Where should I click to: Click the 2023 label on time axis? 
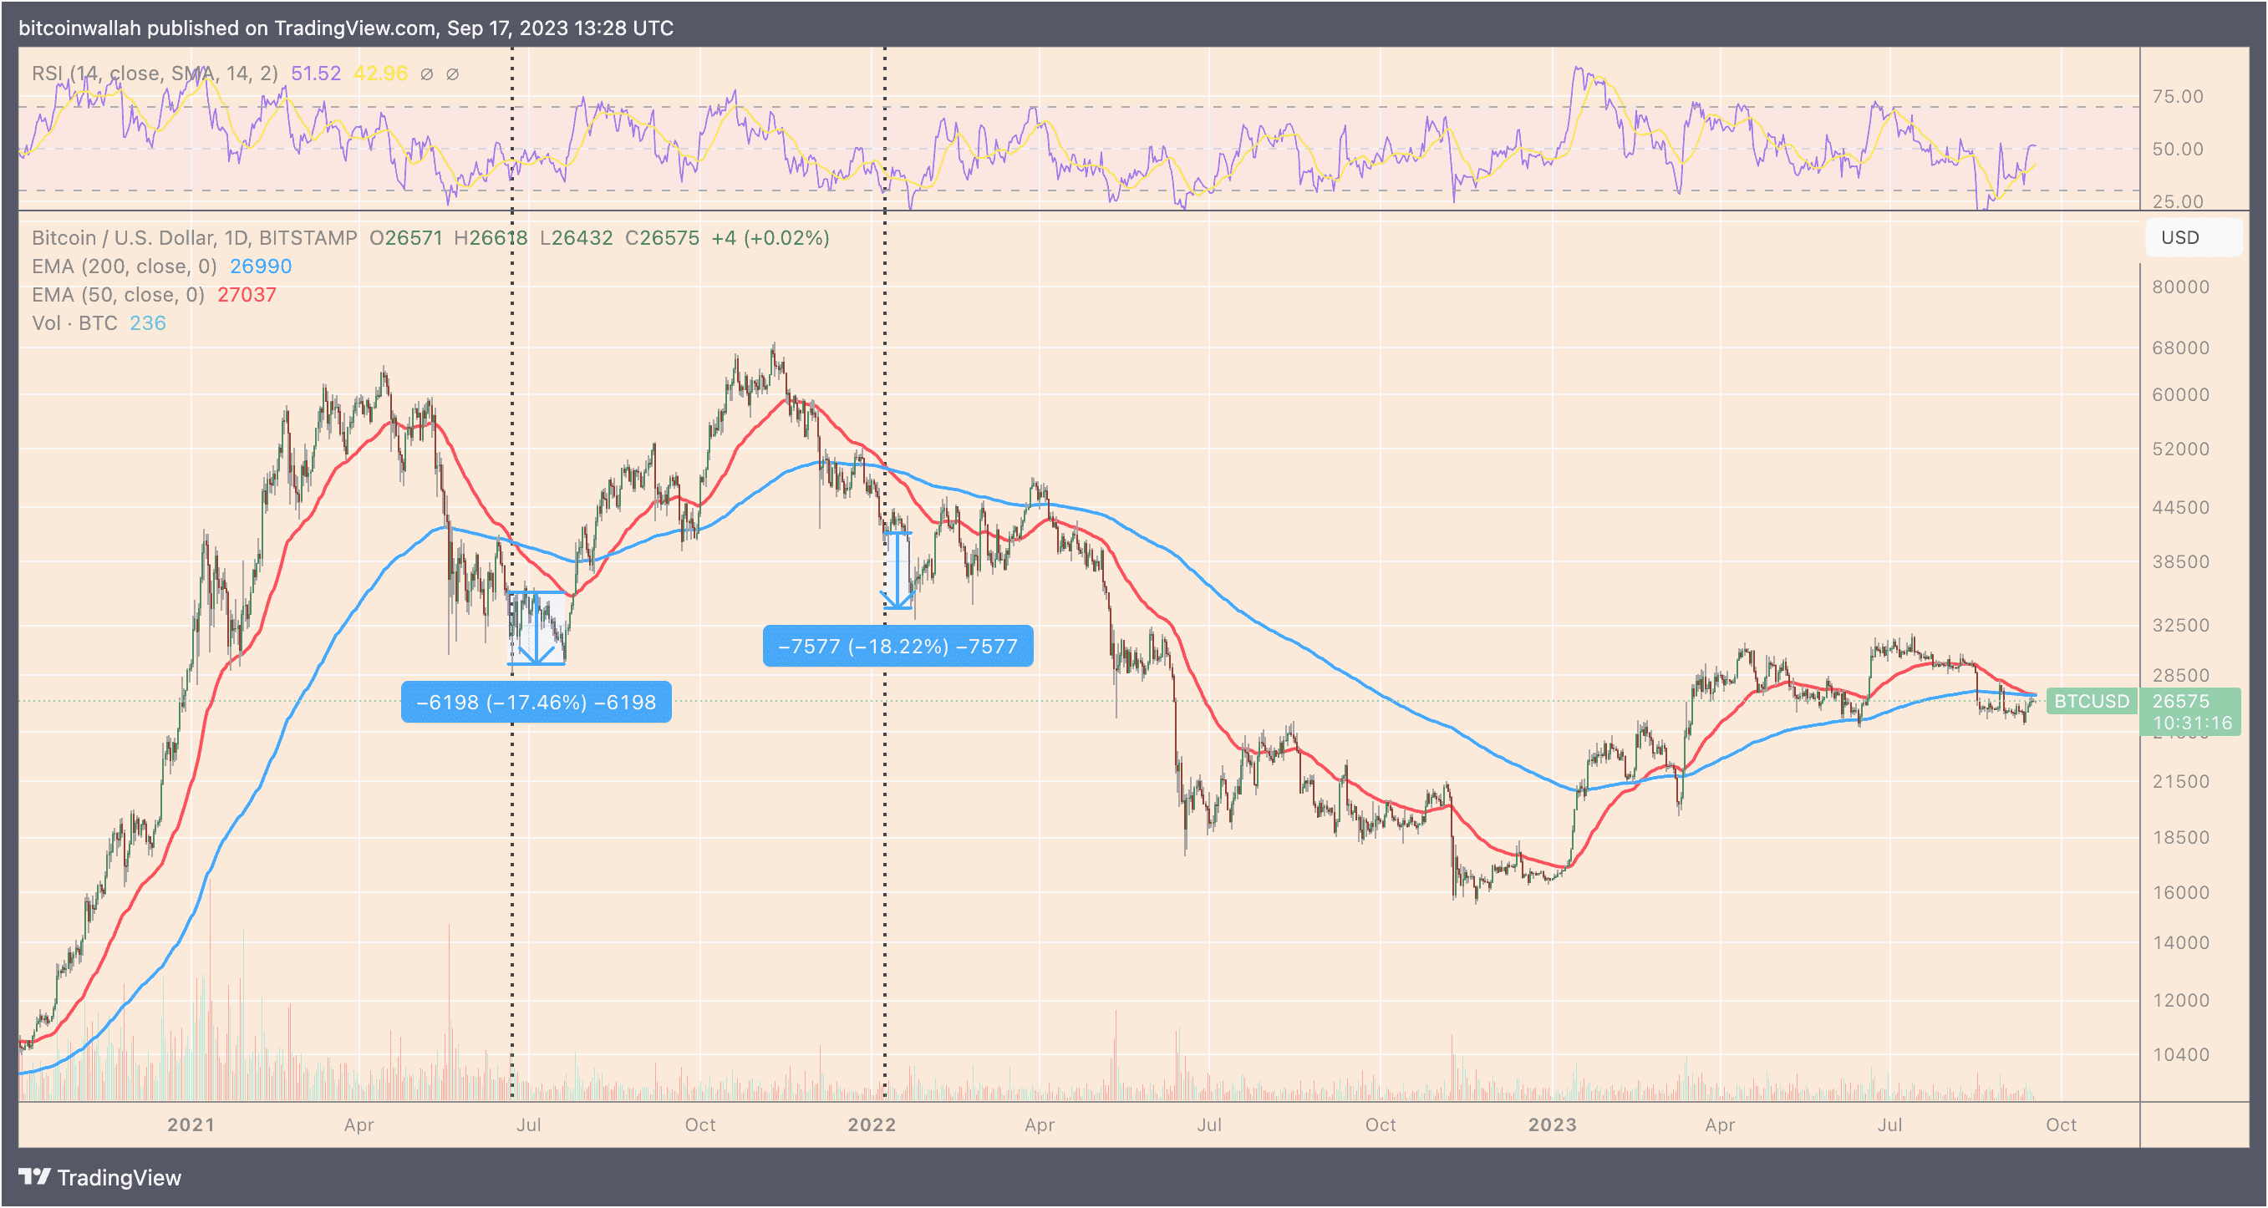tap(1552, 1124)
